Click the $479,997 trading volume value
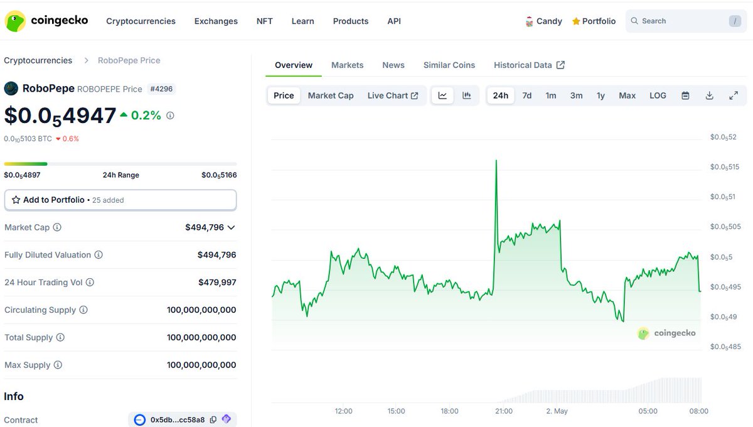753x427 pixels. tap(217, 283)
